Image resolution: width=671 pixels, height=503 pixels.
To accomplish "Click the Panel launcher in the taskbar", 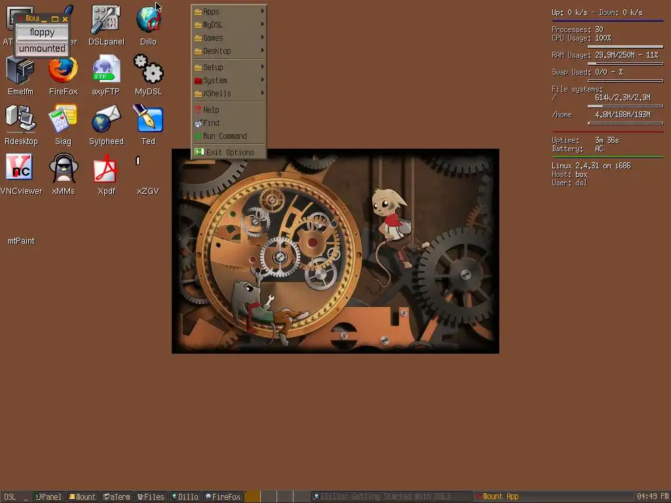I will [x=48, y=496].
